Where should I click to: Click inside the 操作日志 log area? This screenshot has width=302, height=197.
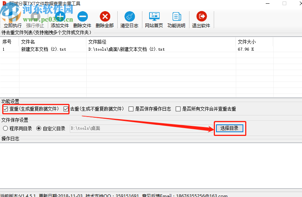(151, 166)
